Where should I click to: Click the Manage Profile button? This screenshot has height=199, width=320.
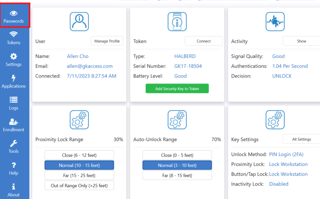(107, 41)
